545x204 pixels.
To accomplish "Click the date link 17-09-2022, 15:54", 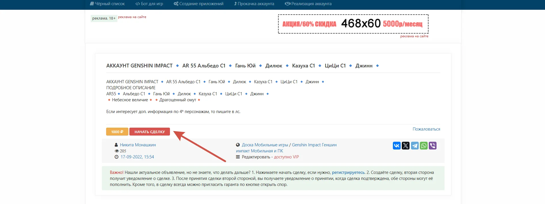I will click(x=137, y=157).
